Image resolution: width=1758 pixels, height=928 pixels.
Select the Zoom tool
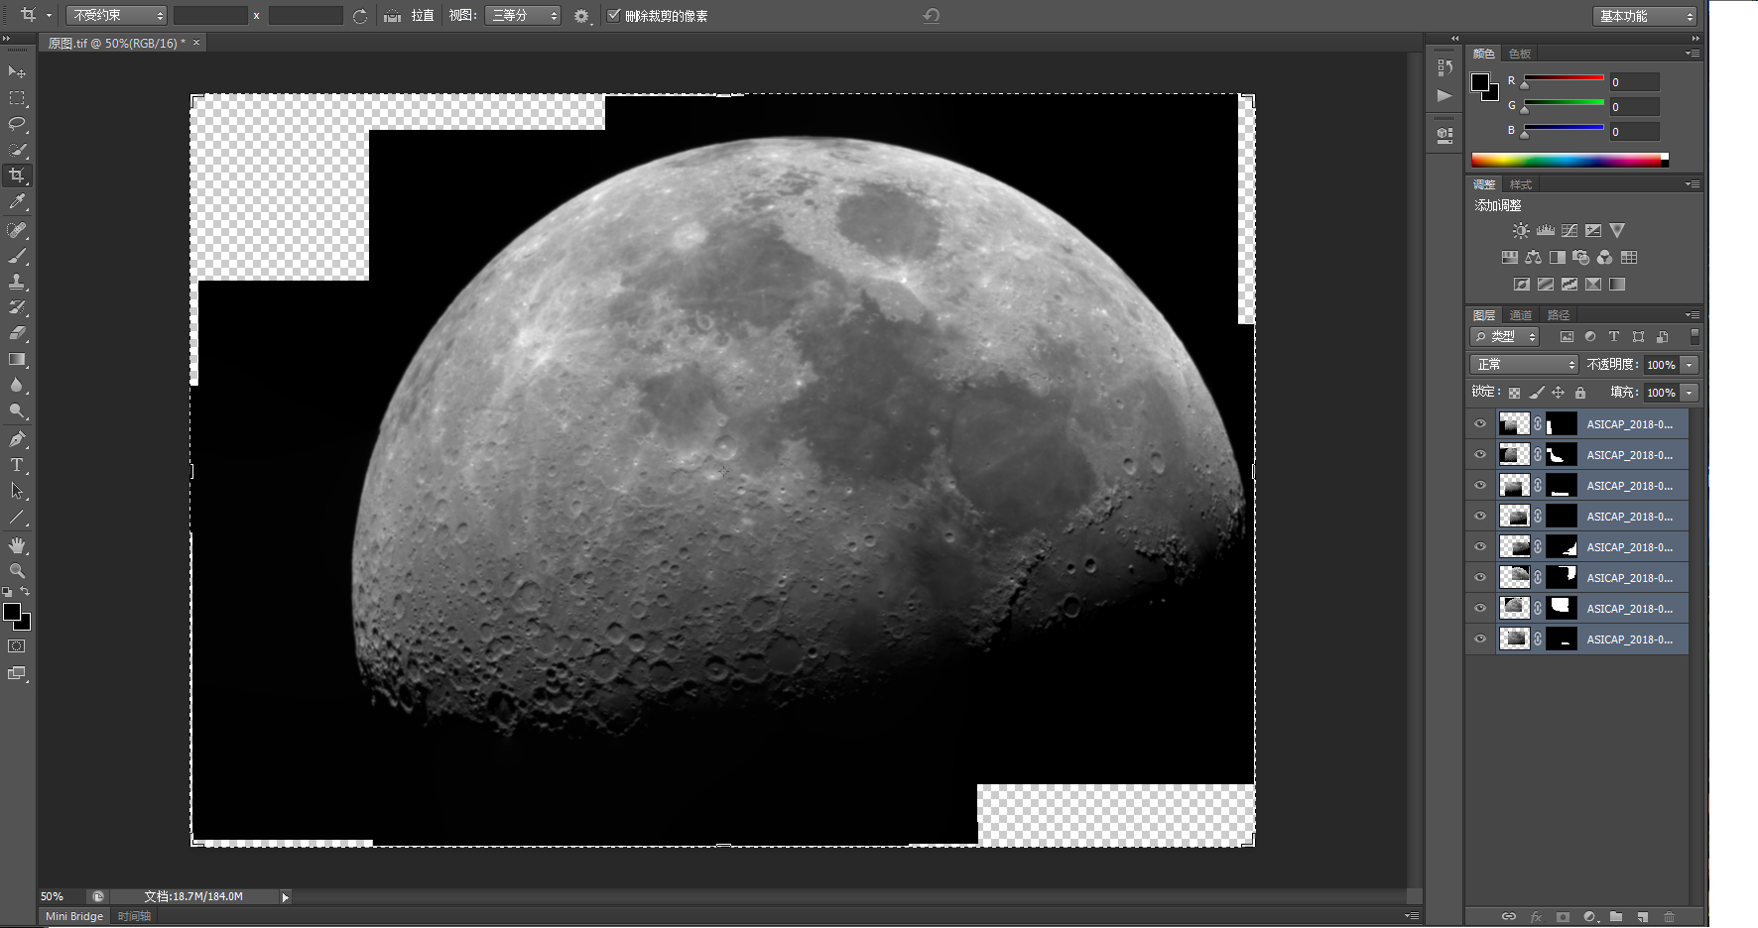[x=17, y=571]
